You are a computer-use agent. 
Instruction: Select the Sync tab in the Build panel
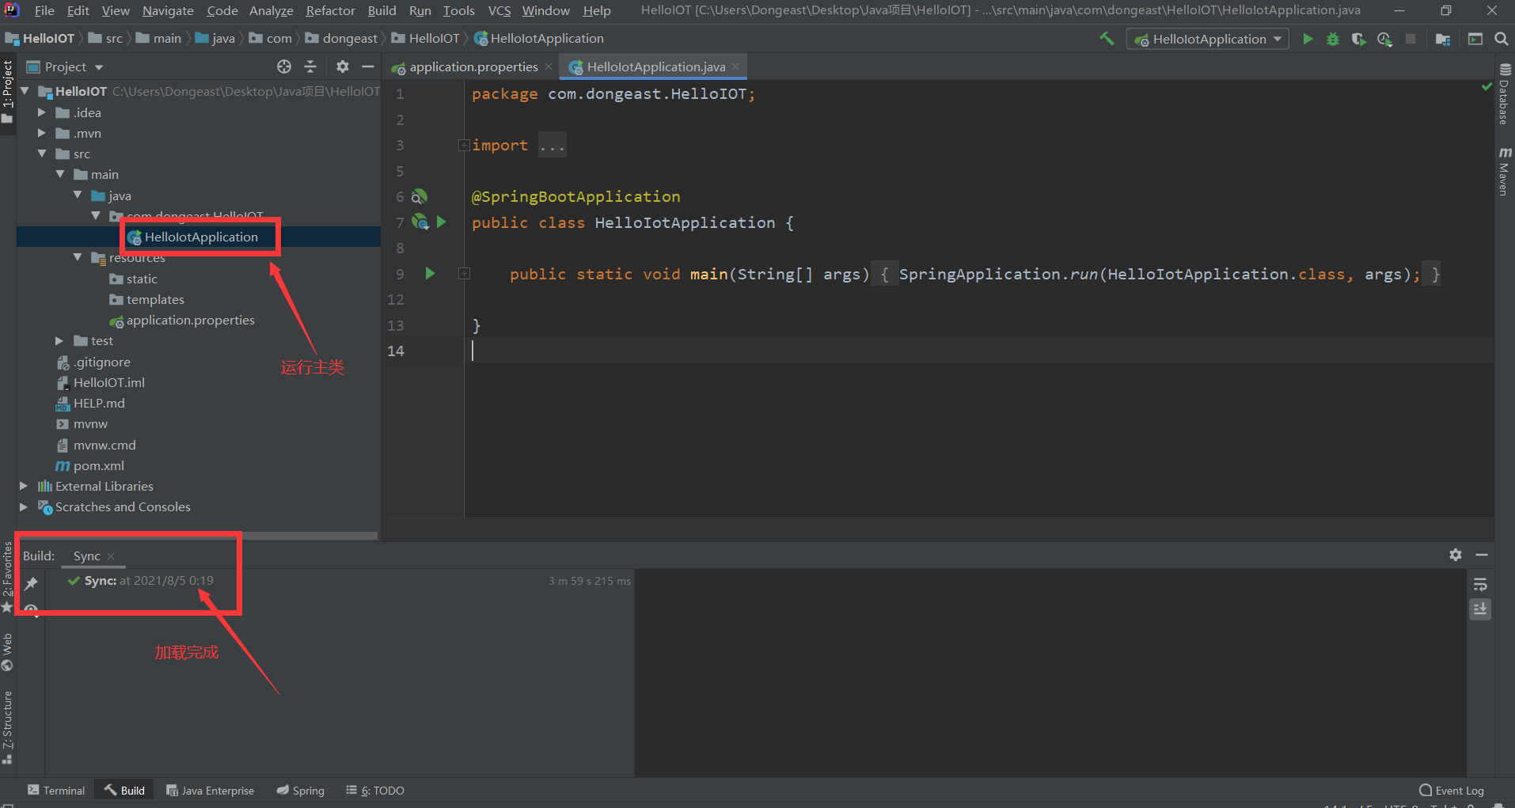tap(86, 556)
